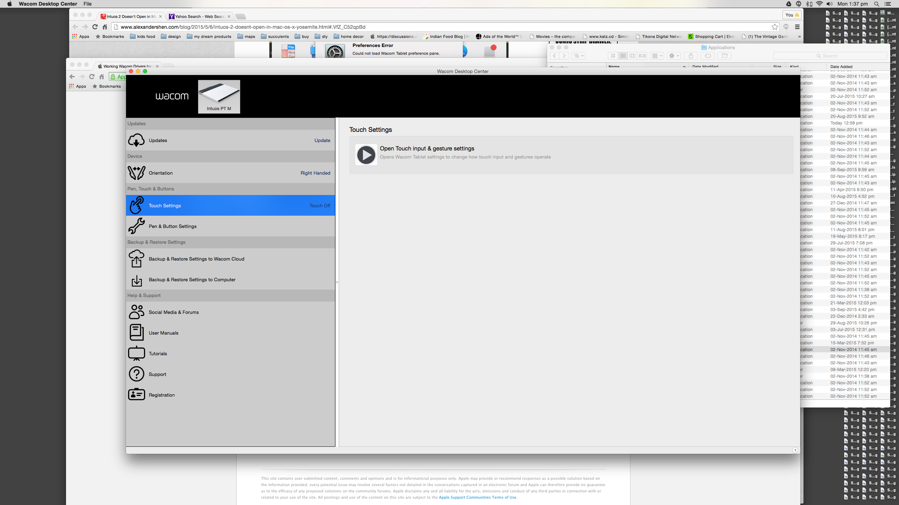Image resolution: width=899 pixels, height=505 pixels.
Task: Open the Registration ID card icon
Action: point(136,395)
